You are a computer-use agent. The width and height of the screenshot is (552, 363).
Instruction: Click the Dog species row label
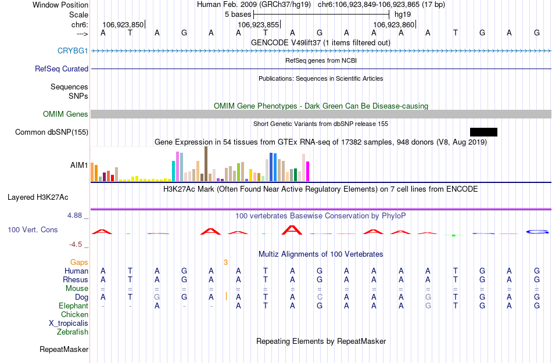81,297
